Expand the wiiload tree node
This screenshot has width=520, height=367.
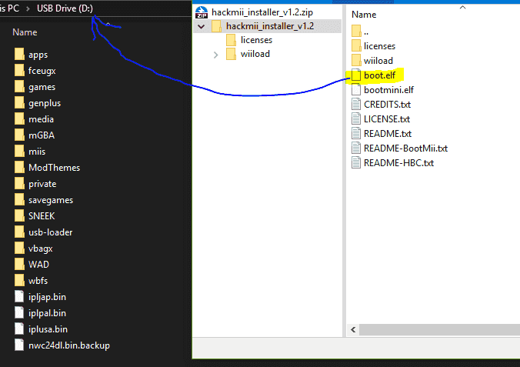[215, 55]
